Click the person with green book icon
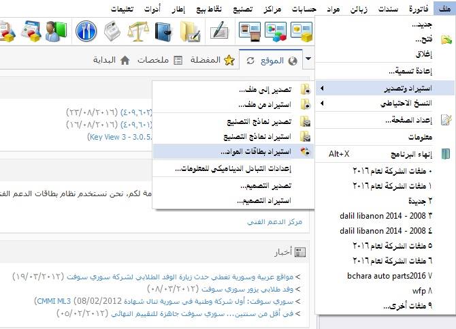 click(56, 31)
